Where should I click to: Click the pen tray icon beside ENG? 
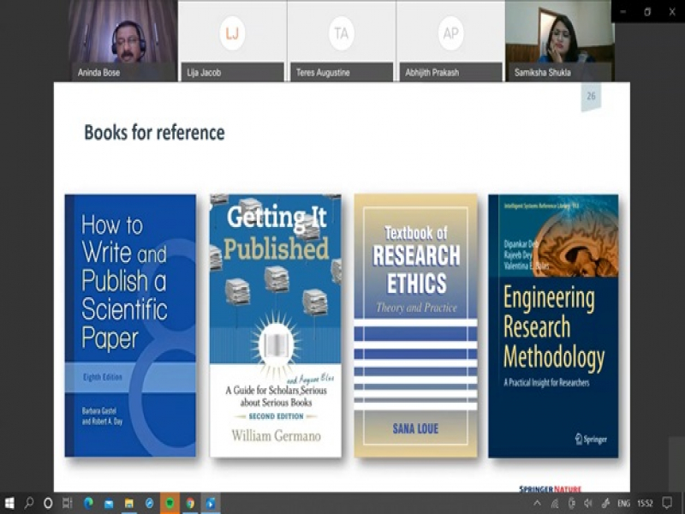pos(605,504)
